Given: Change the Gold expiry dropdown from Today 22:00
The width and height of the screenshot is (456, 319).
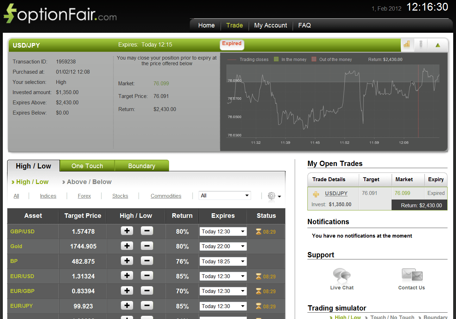Looking at the screenshot, I should 223,246.
